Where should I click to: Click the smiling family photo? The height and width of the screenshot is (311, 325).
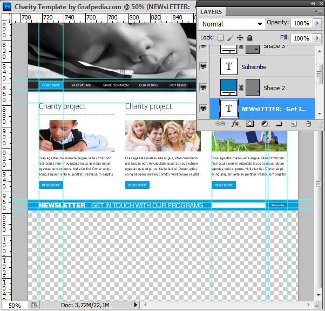[163, 136]
